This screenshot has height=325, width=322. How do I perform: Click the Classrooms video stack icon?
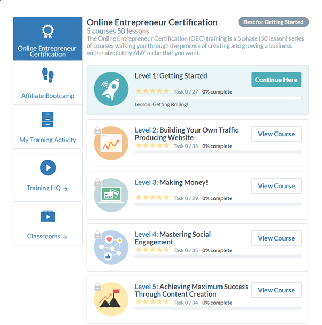tap(48, 215)
